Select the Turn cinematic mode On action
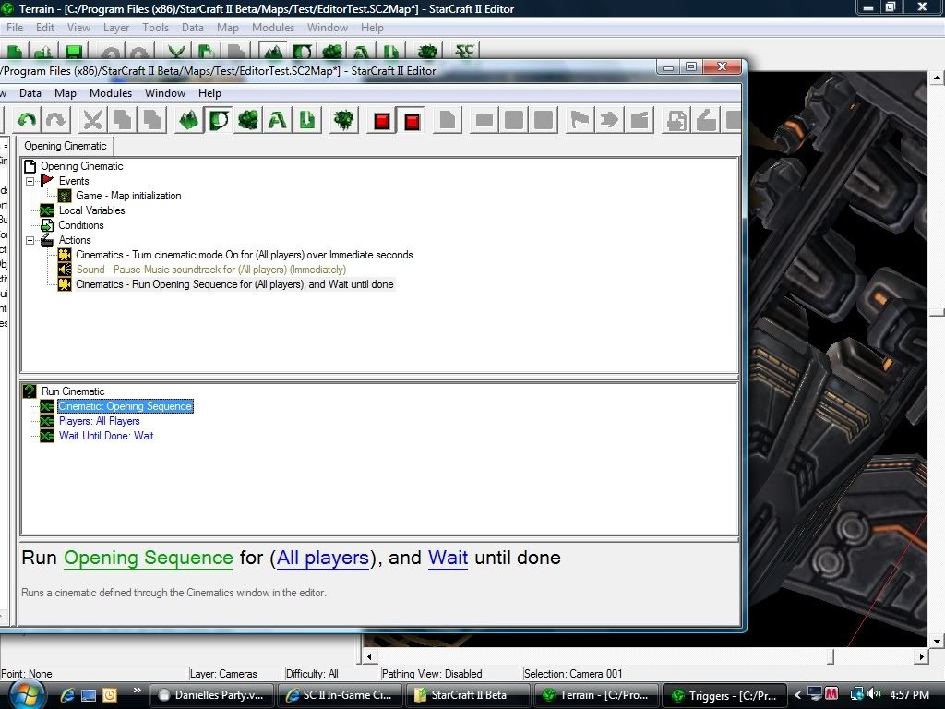This screenshot has width=945, height=709. pyautogui.click(x=244, y=255)
